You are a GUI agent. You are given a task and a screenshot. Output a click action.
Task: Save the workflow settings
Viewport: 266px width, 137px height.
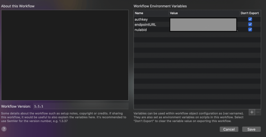pos(251,129)
